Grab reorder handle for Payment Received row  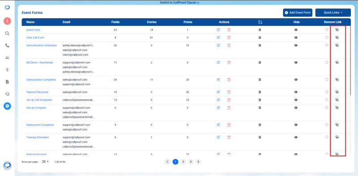click(x=260, y=92)
